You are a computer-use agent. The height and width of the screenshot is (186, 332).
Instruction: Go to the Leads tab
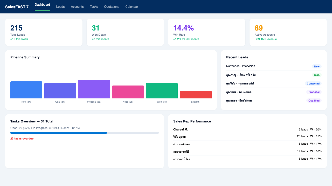coord(60,7)
